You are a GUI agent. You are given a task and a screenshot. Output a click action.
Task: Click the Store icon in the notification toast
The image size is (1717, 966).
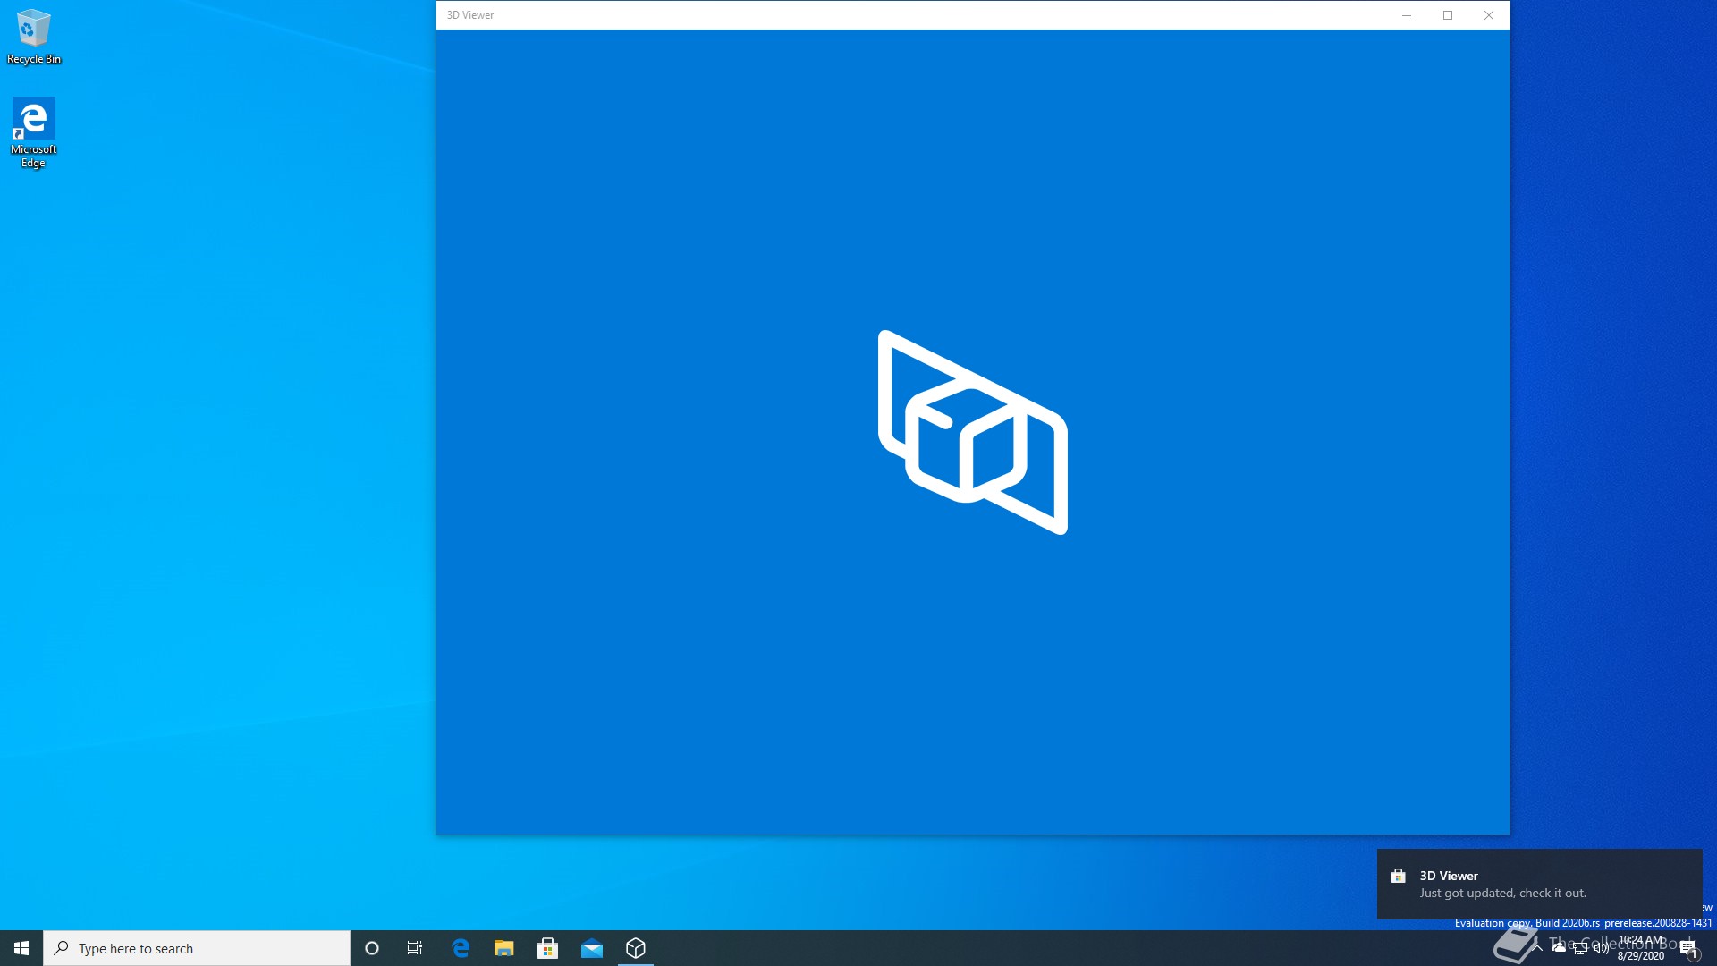click(1399, 876)
